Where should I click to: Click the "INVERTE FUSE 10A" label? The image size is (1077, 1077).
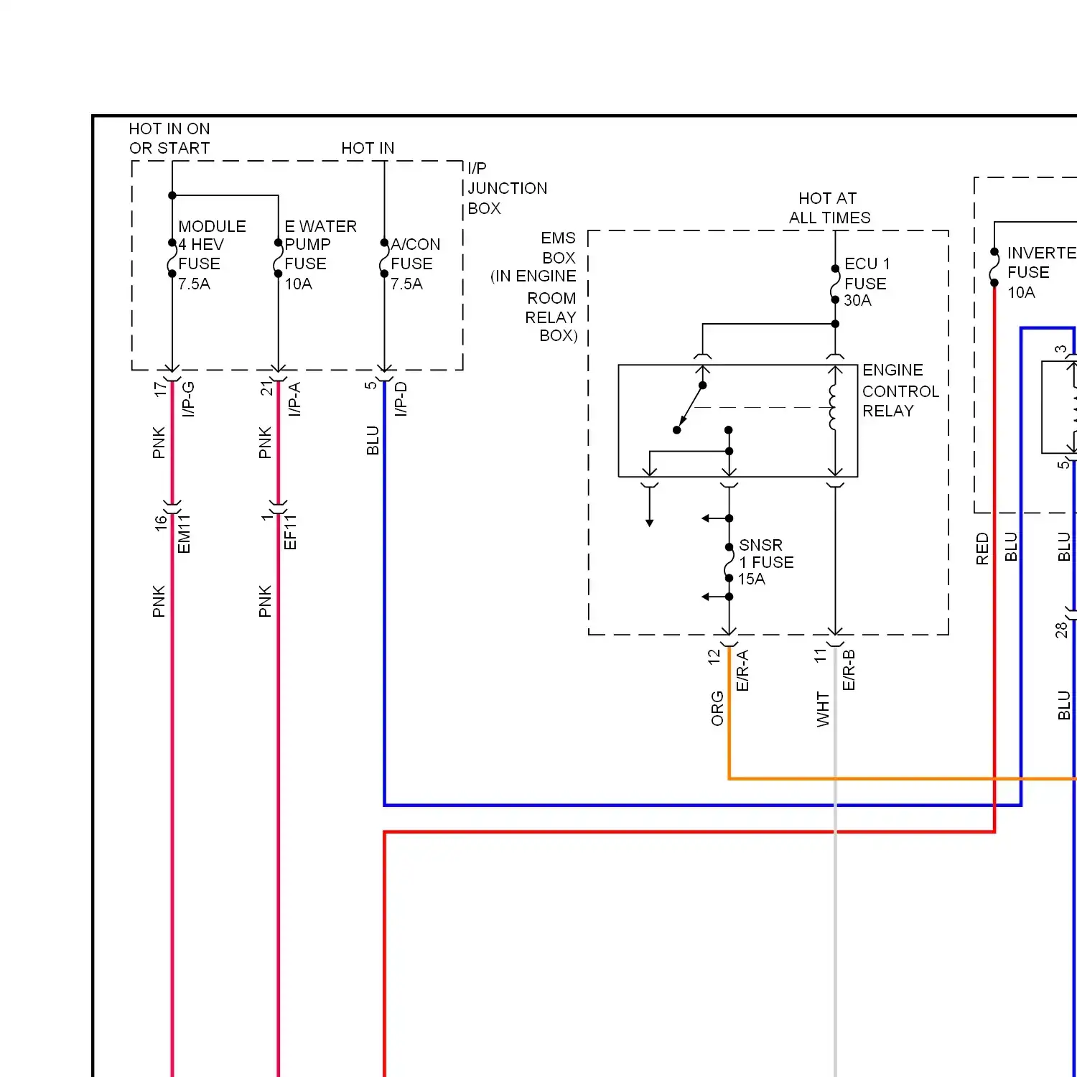pos(1041,273)
